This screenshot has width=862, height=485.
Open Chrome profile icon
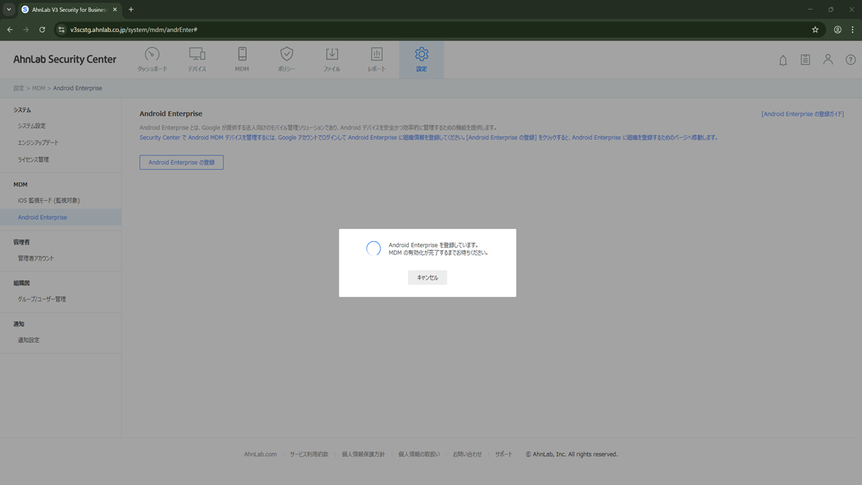(x=838, y=30)
